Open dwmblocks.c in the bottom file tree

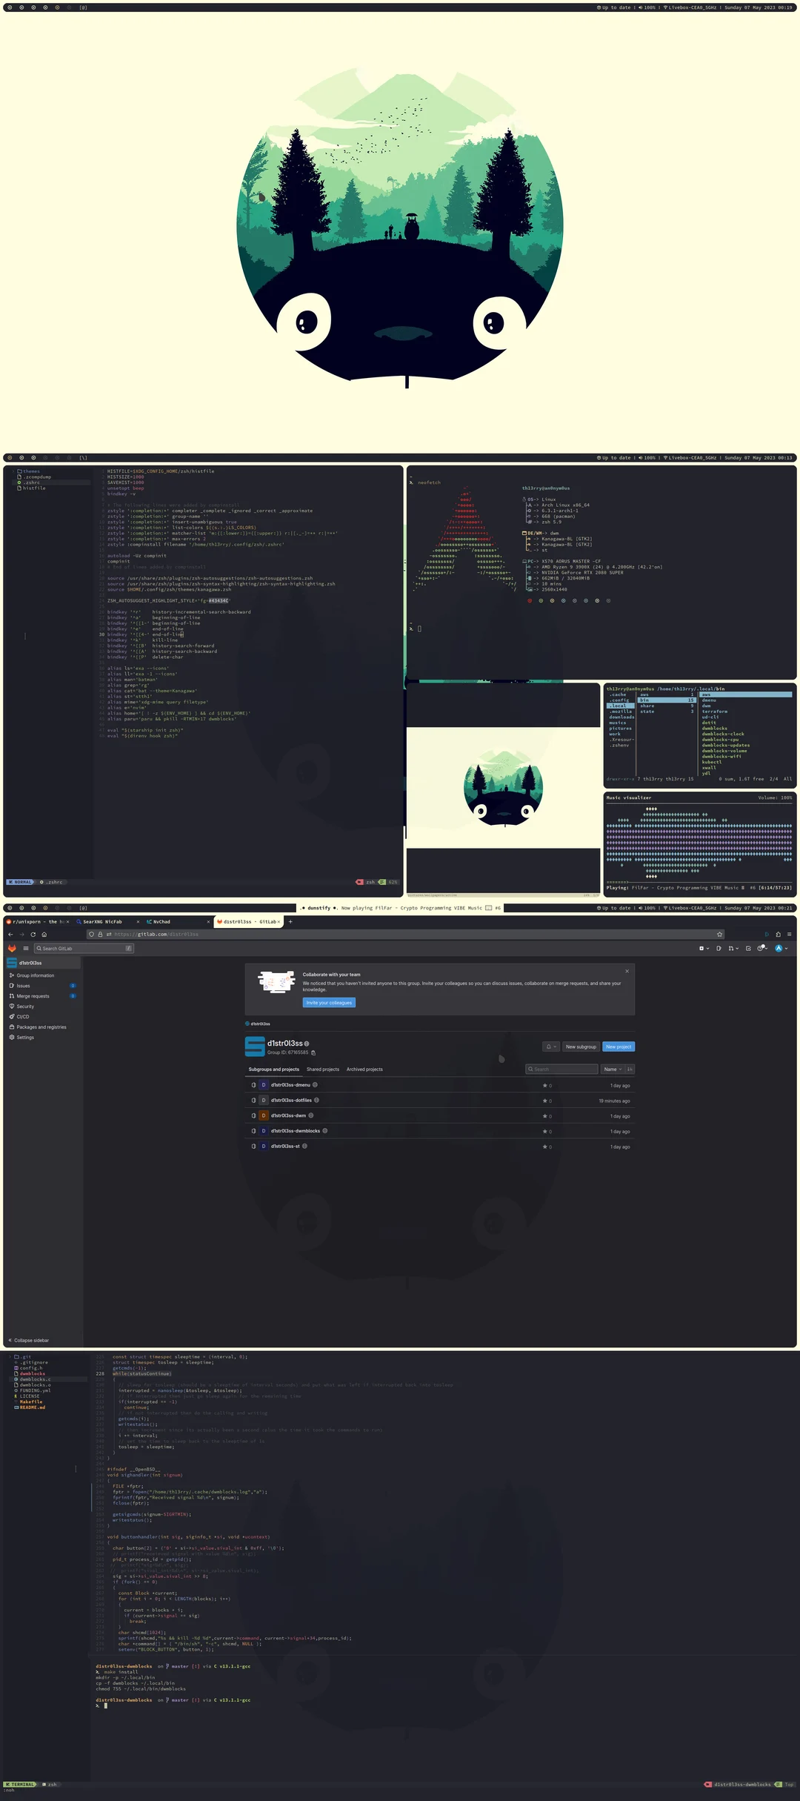pos(33,1379)
